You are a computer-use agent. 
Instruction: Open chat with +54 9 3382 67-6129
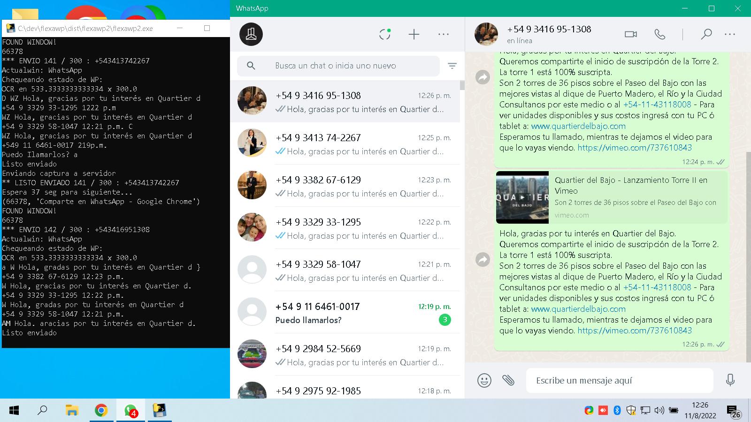(x=345, y=186)
